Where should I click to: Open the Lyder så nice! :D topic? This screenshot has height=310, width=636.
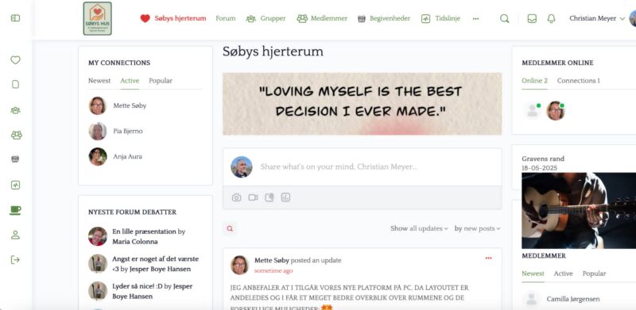(x=138, y=286)
